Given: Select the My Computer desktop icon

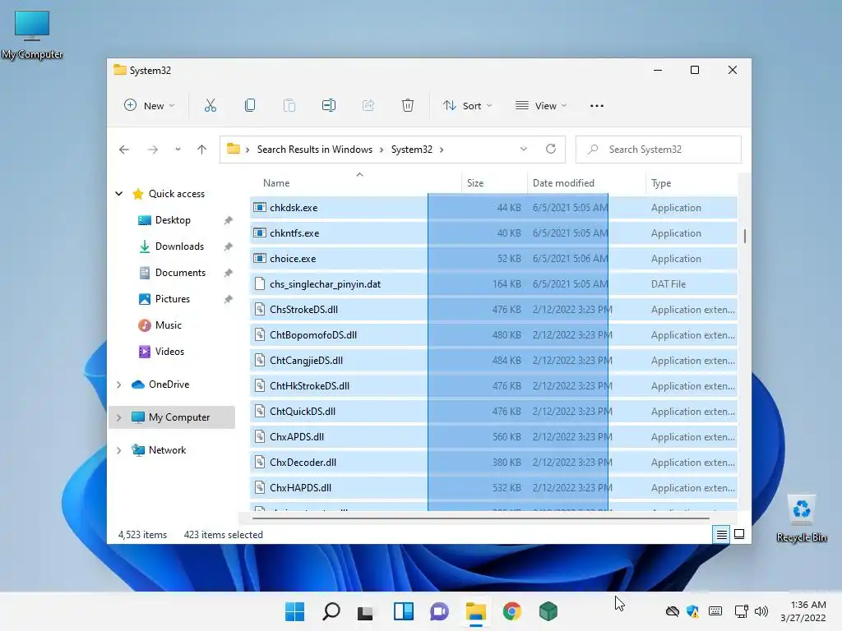Looking at the screenshot, I should point(32,35).
